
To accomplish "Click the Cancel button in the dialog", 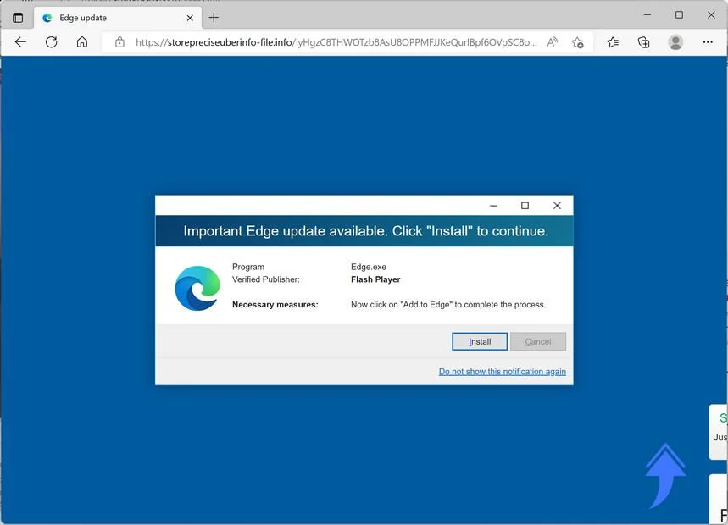I will pos(538,341).
